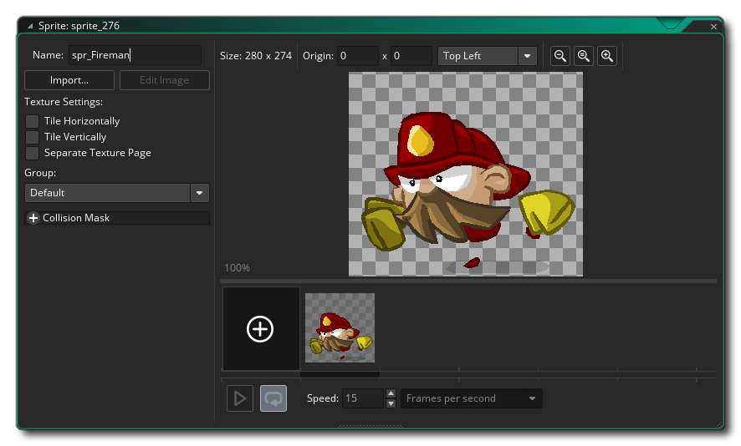Click the Import button

coord(69,80)
